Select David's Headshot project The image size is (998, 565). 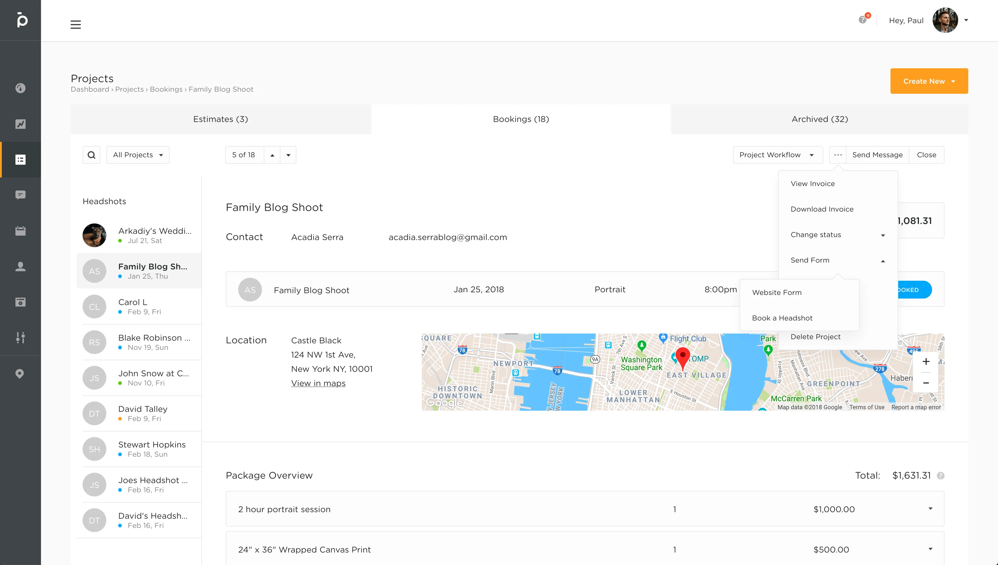click(139, 520)
